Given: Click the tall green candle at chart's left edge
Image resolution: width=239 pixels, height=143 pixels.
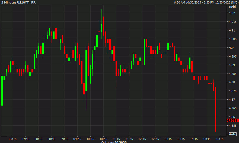Looking at the screenshot, I should (2, 90).
